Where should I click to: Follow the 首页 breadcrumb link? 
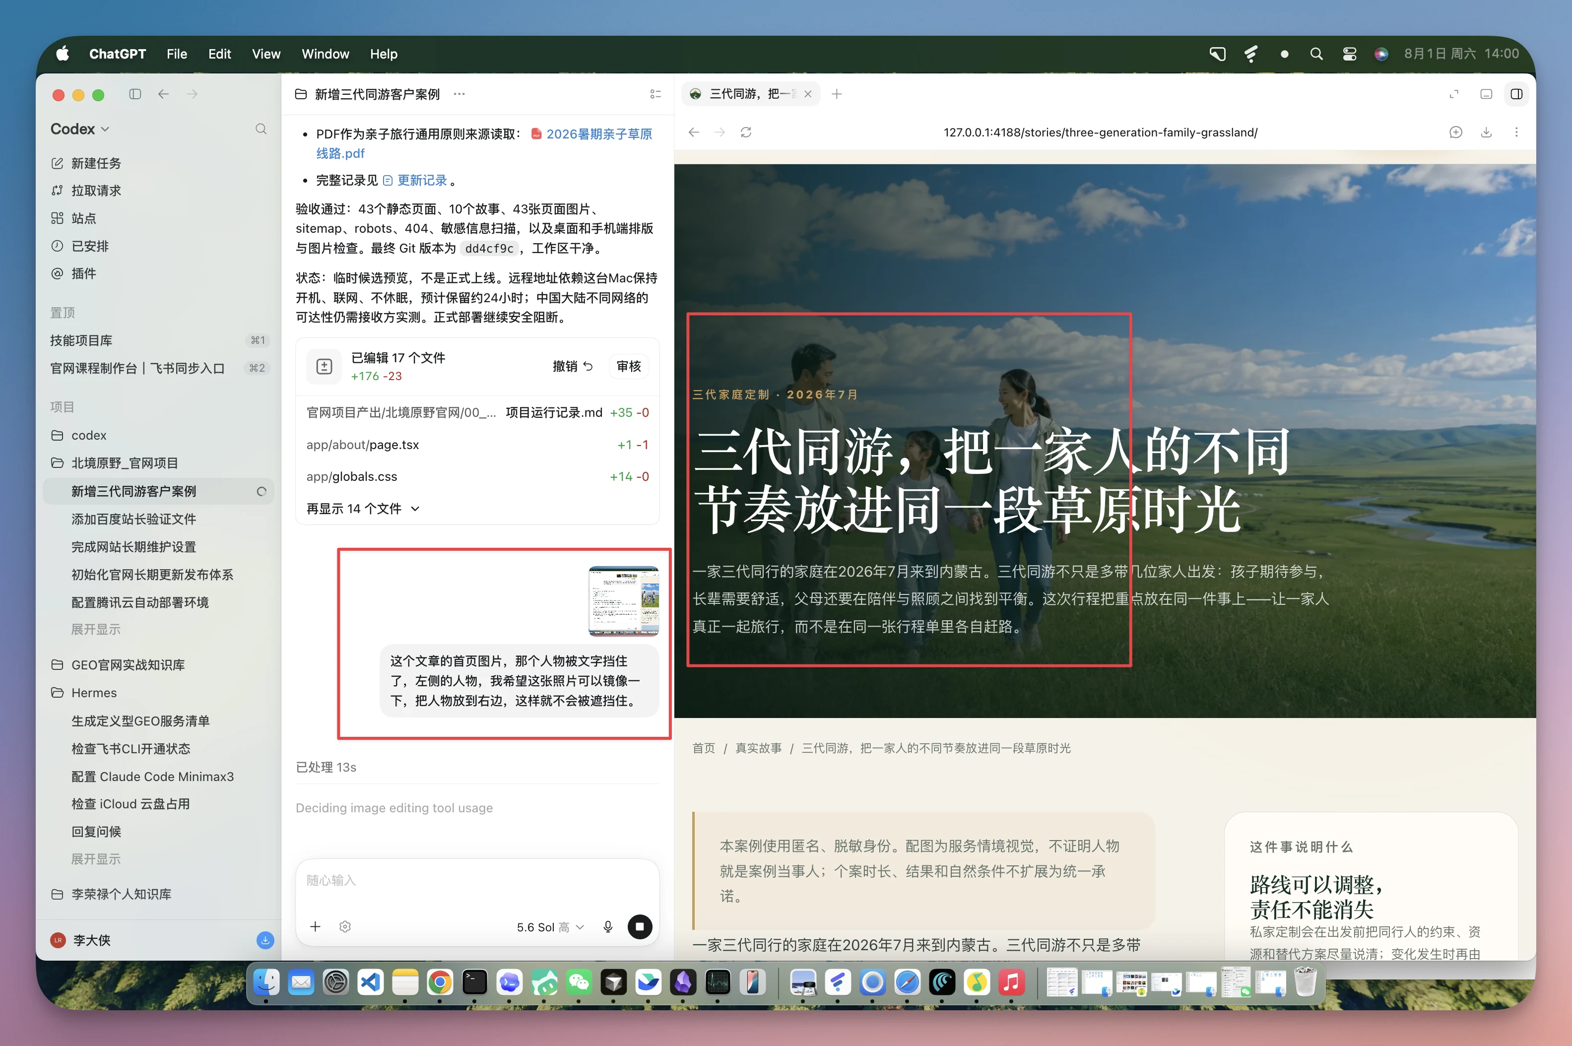703,748
